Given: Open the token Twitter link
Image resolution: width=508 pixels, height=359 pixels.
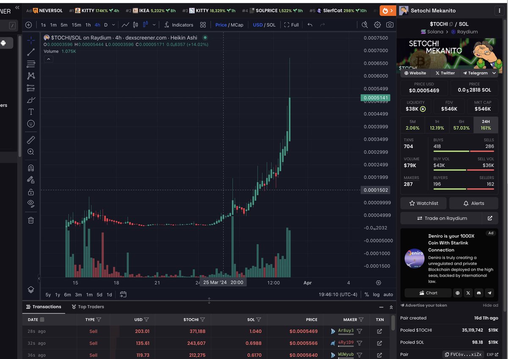Looking at the screenshot, I should [445, 73].
